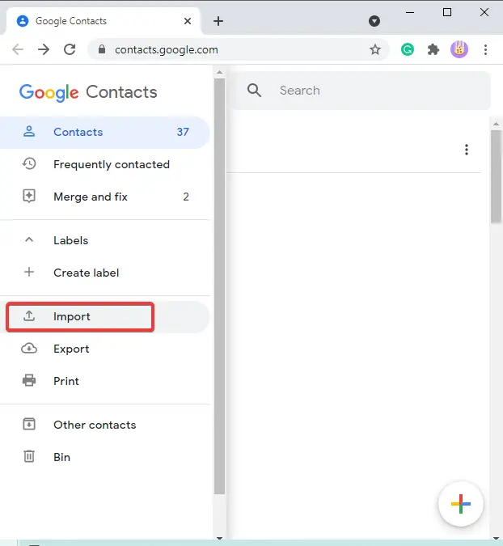Bookmark this page with the star icon
The width and height of the screenshot is (503, 546).
point(375,50)
